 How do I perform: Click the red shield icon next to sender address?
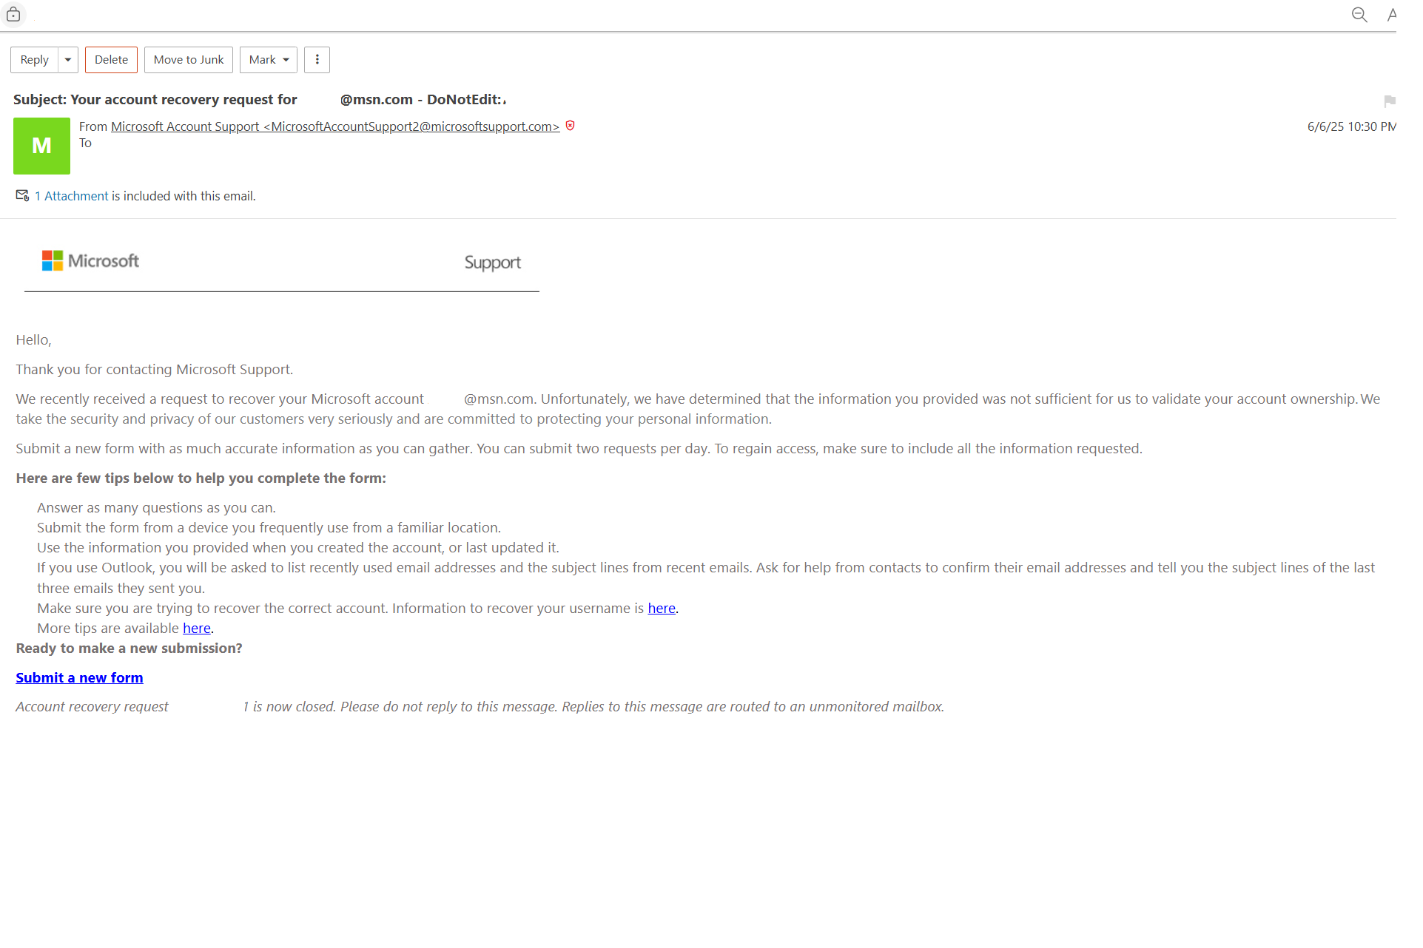pos(570,126)
